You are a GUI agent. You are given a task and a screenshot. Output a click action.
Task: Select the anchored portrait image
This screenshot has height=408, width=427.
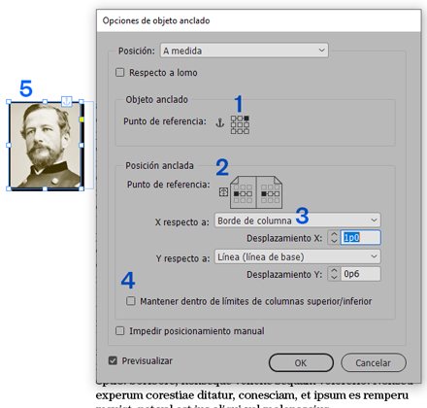(45, 145)
